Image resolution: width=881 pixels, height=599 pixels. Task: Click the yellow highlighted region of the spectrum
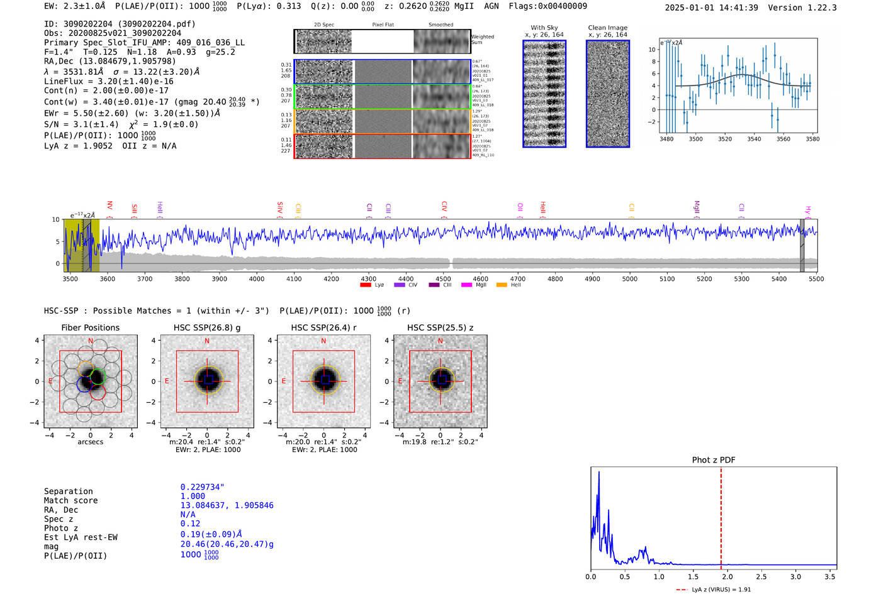tap(82, 245)
